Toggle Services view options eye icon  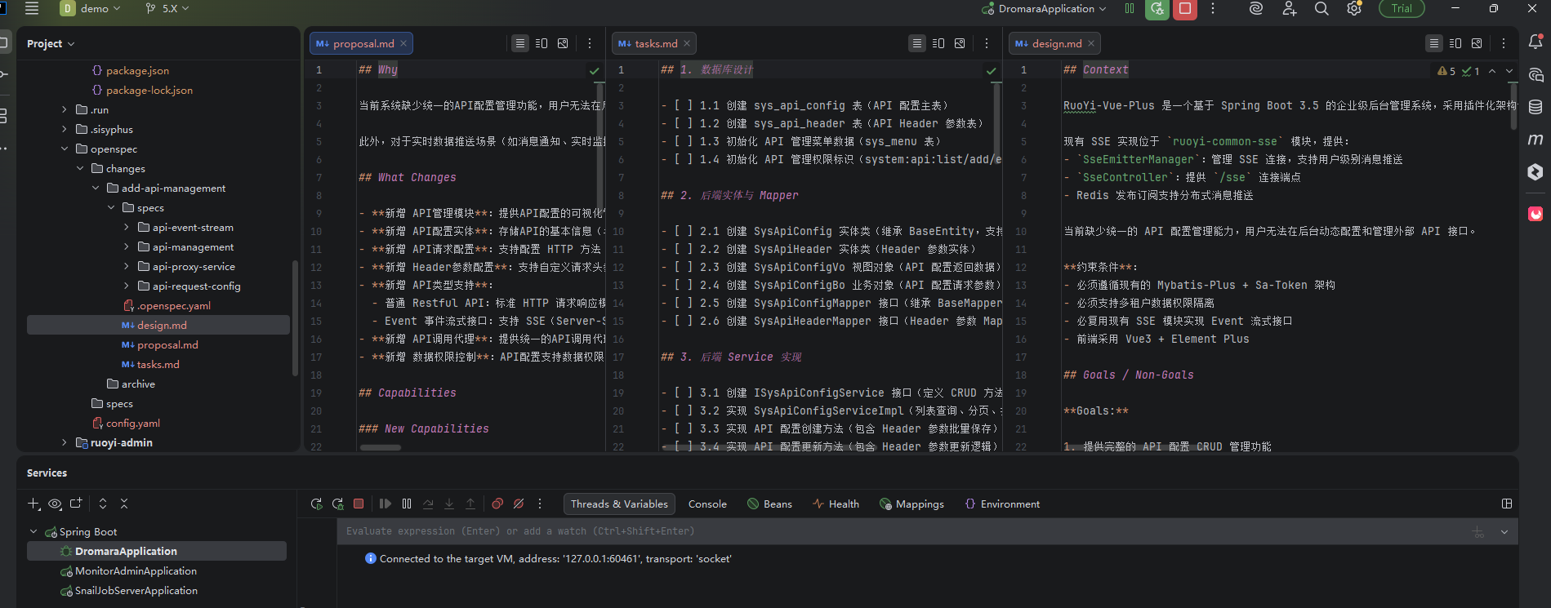pyautogui.click(x=55, y=504)
